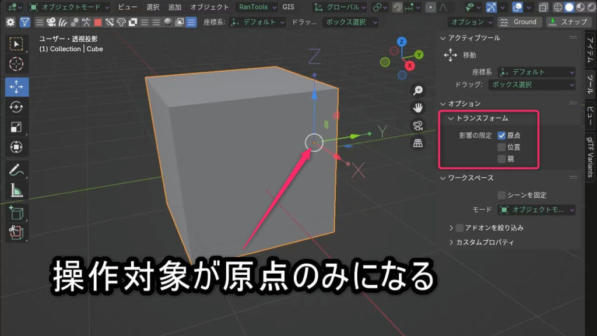
Task: Open the panel 座標系 デフォルト dropdown
Action: tap(536, 72)
